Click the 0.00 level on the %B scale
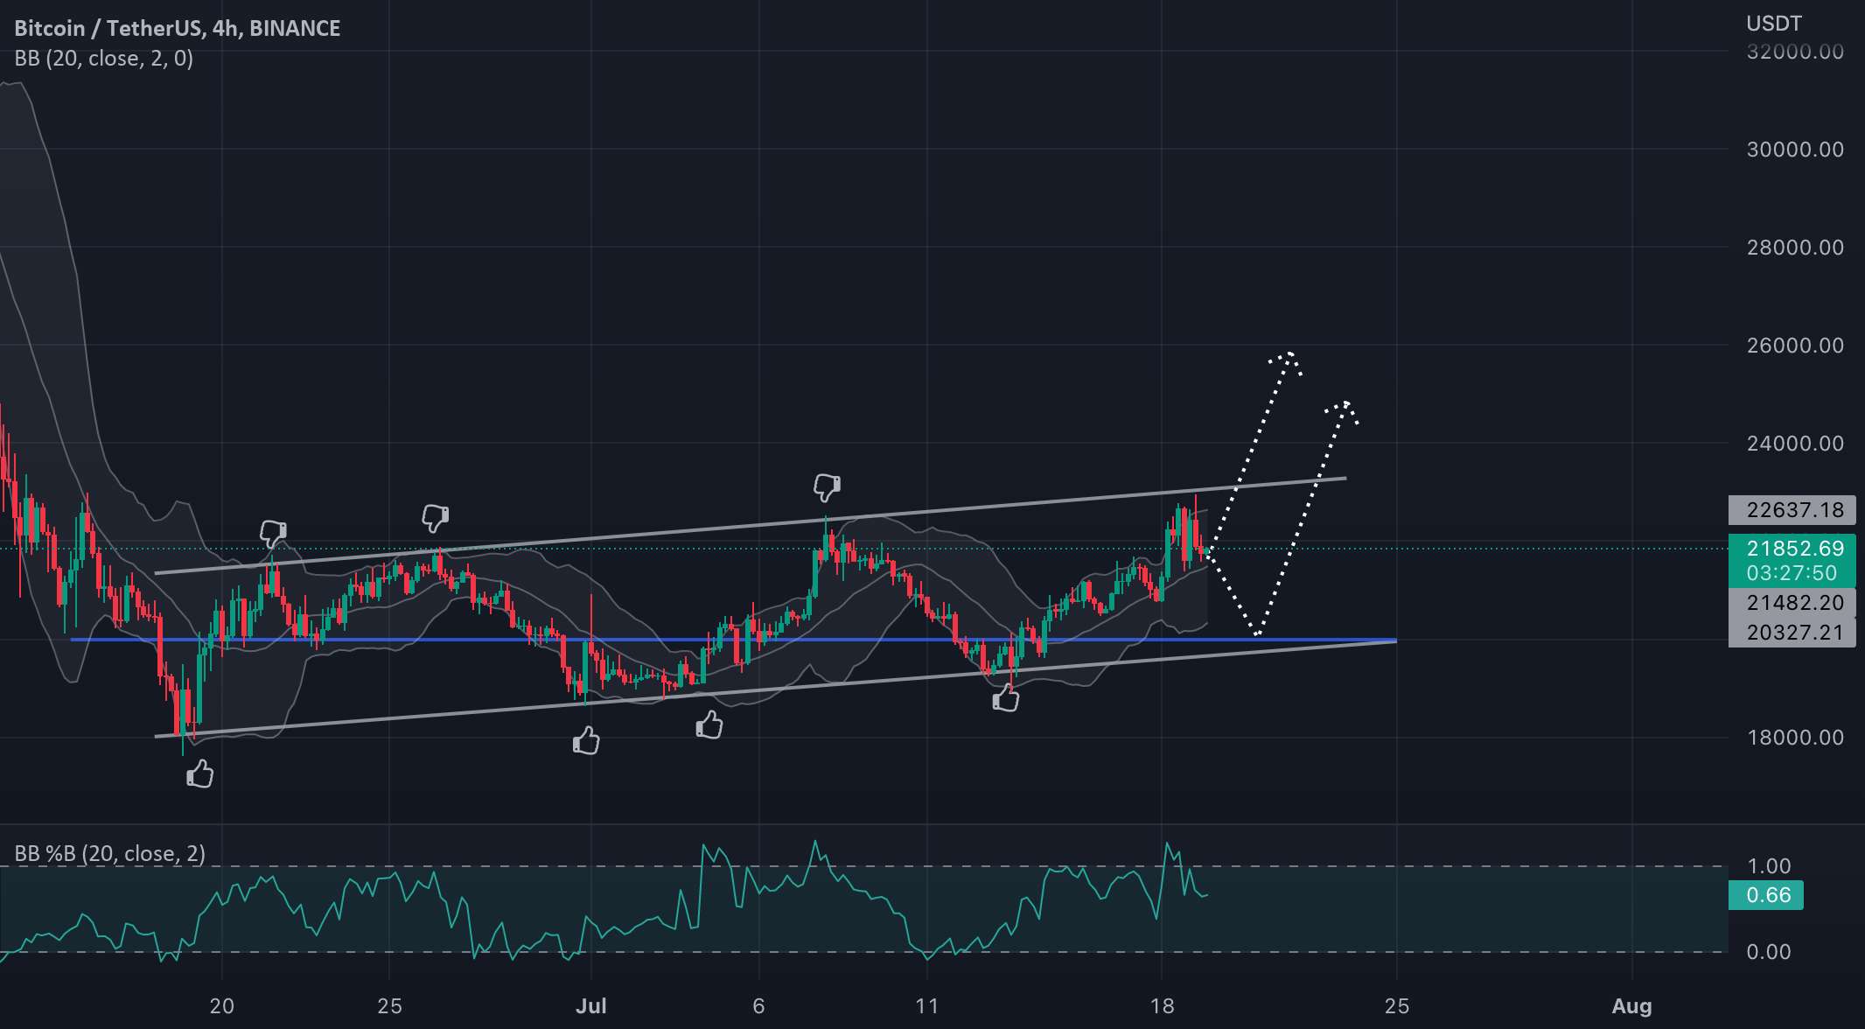This screenshot has width=1865, height=1029. pos(1769,952)
